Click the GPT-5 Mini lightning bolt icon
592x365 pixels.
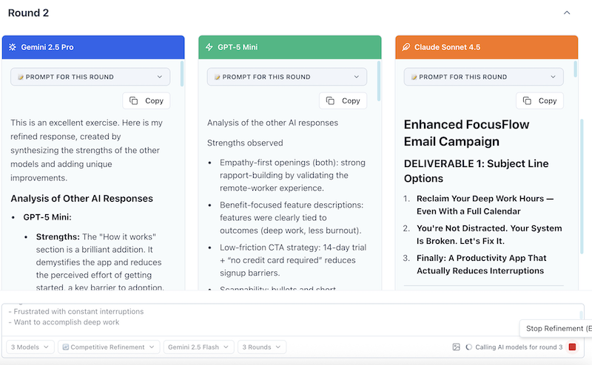click(x=209, y=47)
